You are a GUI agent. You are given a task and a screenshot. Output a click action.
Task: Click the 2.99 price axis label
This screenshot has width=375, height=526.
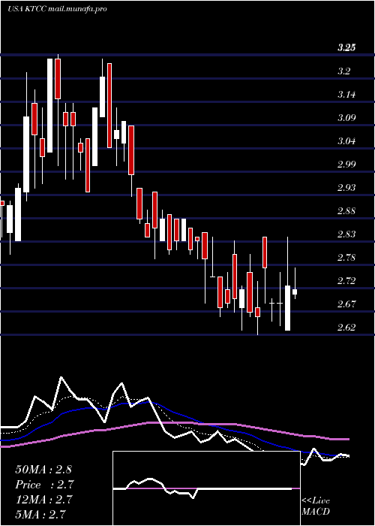pos(346,165)
